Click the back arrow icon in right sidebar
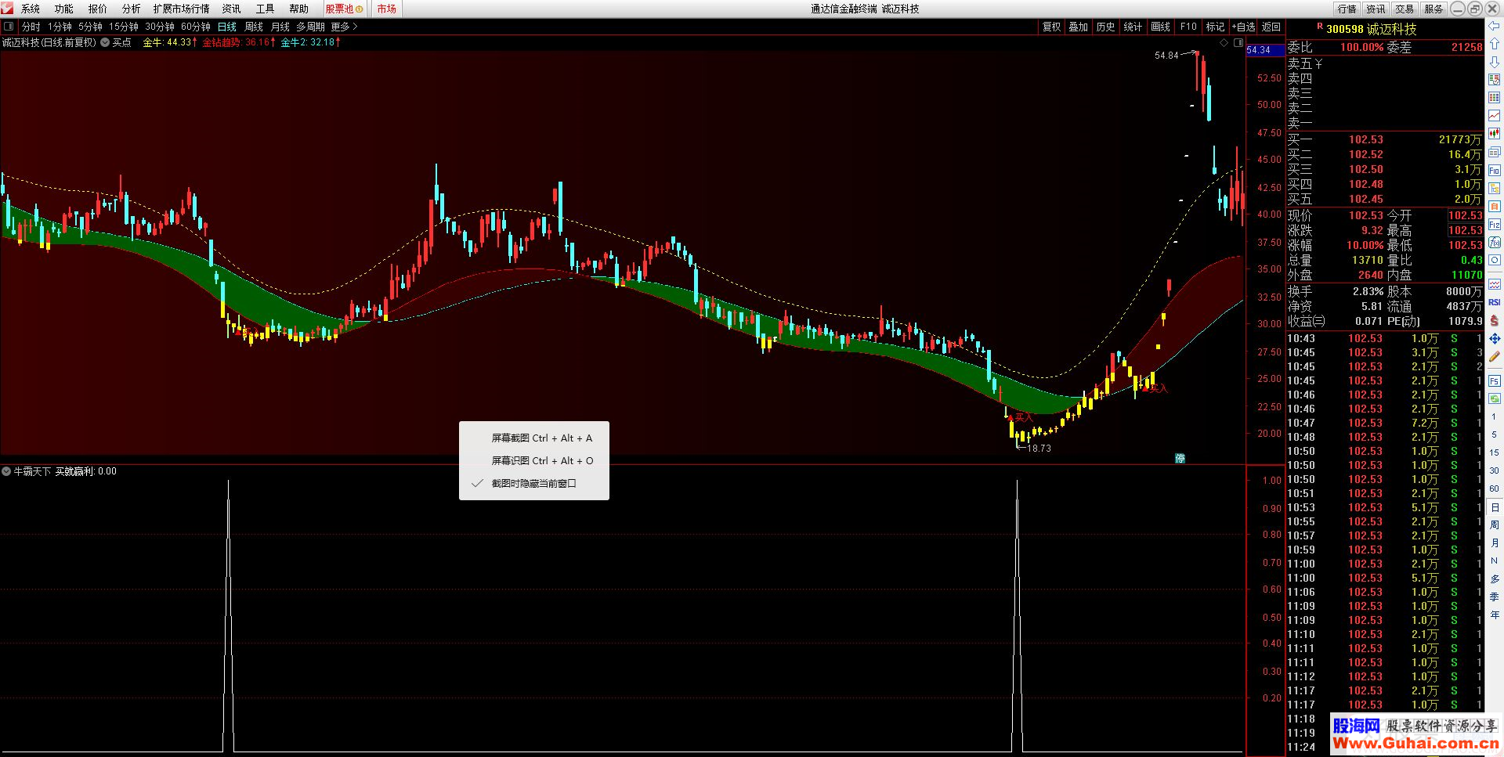This screenshot has height=757, width=1504. (1495, 27)
